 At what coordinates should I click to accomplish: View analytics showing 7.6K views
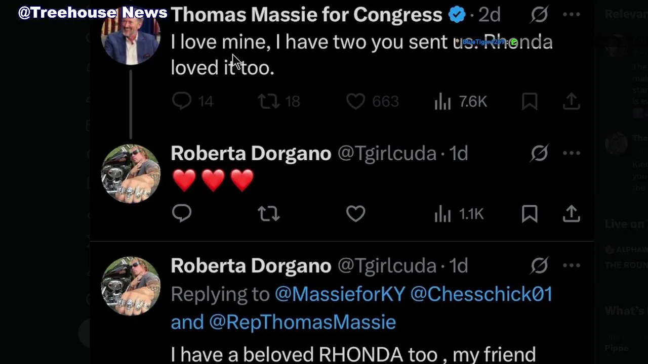tap(442, 102)
